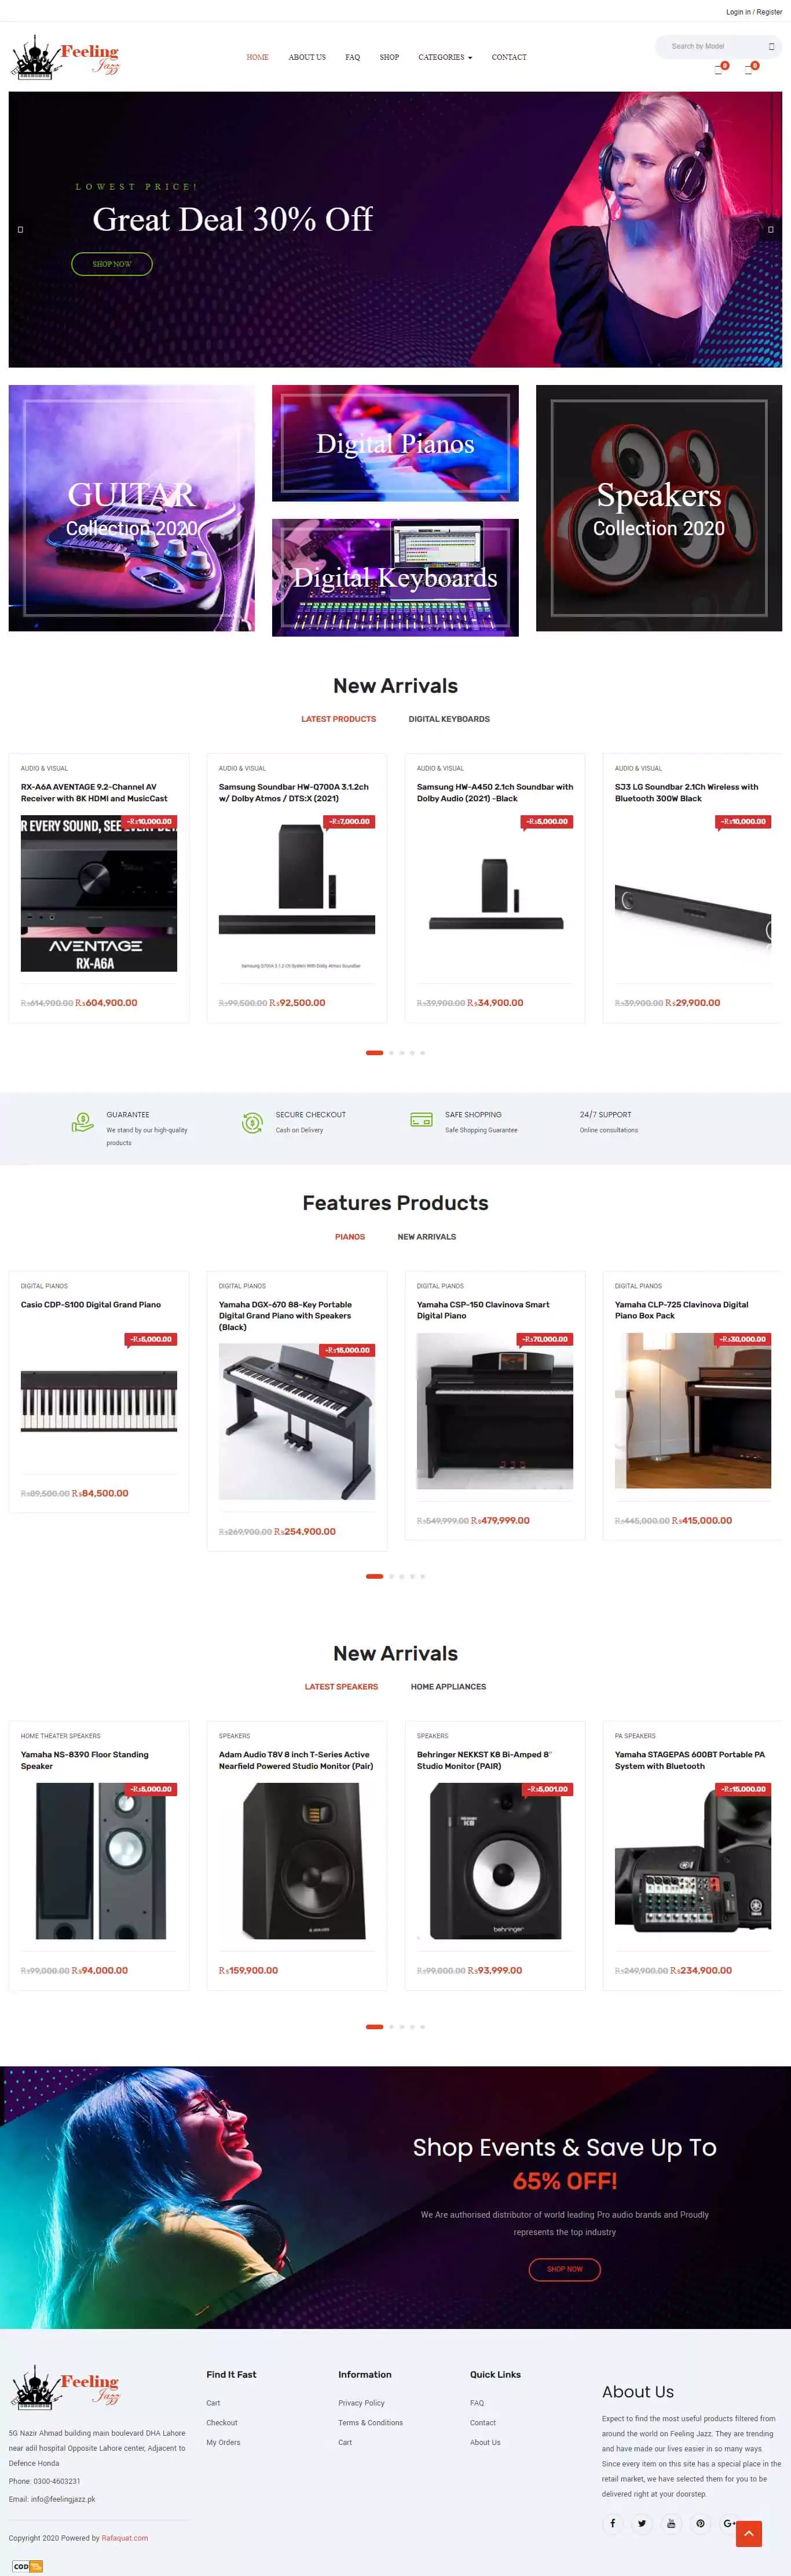Click the search icon in search box
The image size is (791, 2576).
tap(771, 47)
